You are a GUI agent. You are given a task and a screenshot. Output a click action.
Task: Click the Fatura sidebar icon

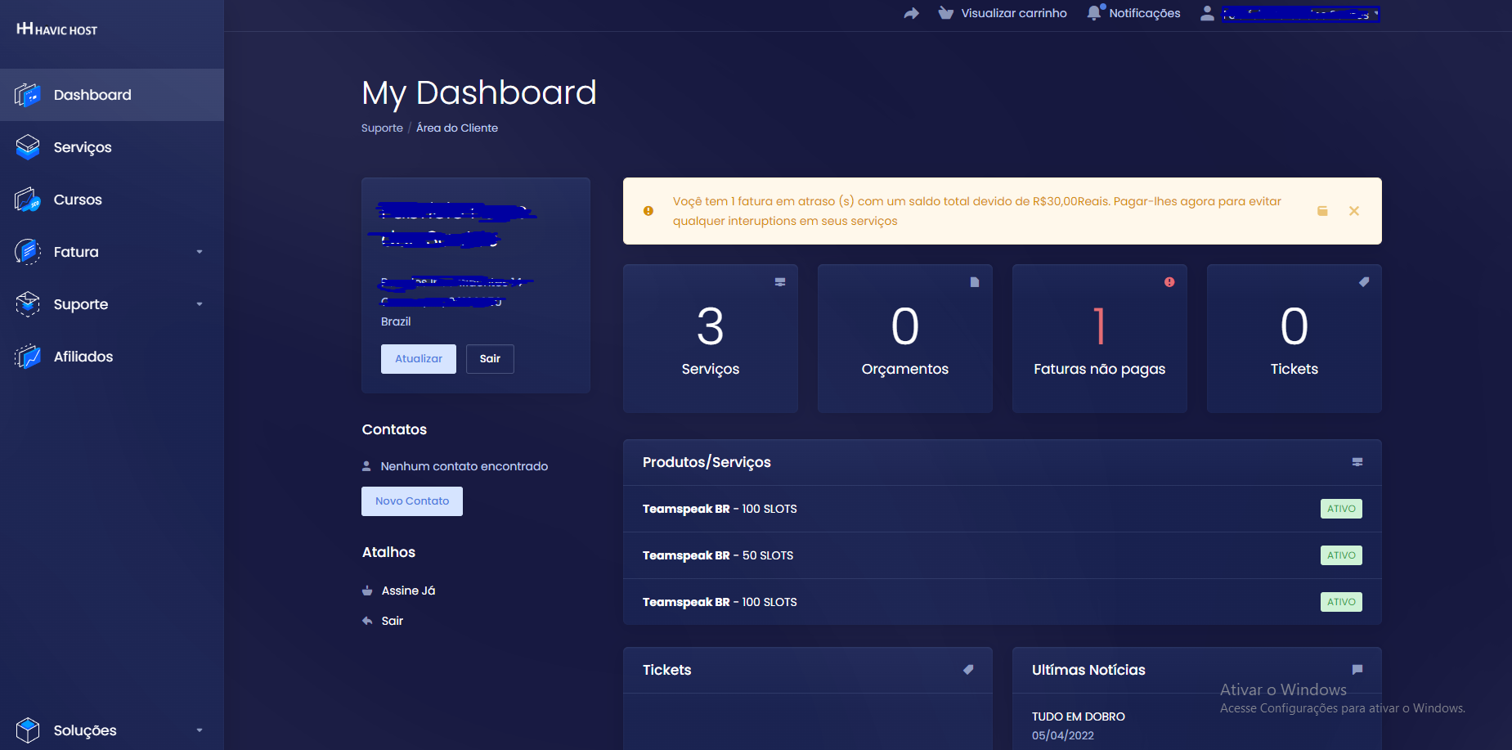click(28, 252)
